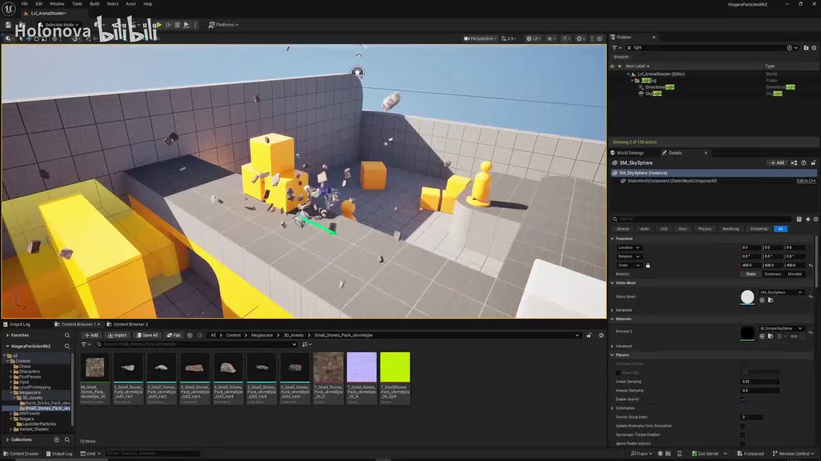Toggle visibility of outliner item eye
Screen dimensions: 821x461
click(612, 66)
